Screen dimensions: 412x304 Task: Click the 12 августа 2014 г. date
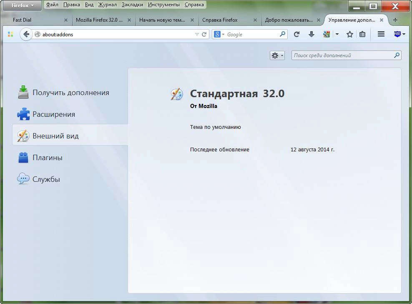point(312,150)
